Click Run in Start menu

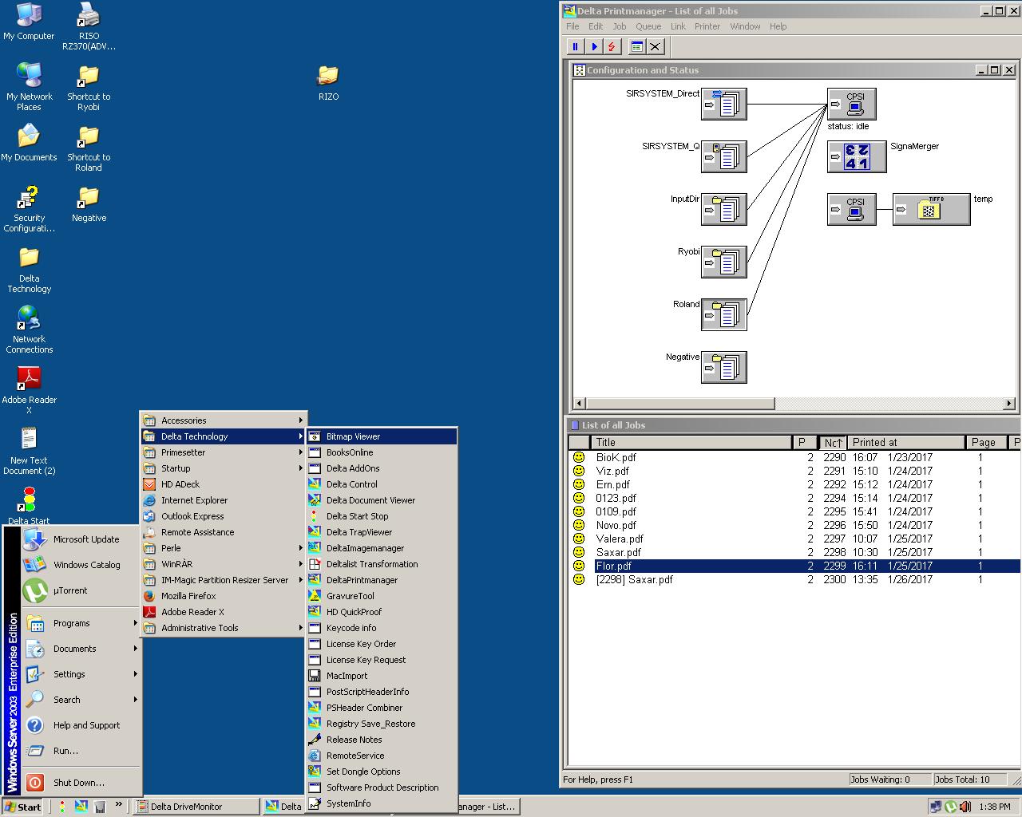point(81,751)
